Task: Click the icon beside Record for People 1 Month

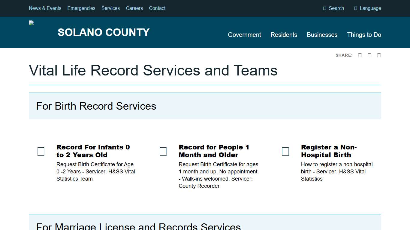Action: point(163,152)
